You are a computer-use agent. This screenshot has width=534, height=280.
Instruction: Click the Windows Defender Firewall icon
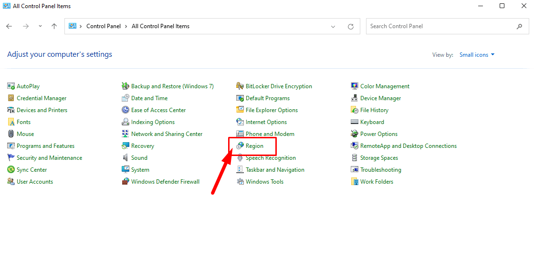(126, 182)
